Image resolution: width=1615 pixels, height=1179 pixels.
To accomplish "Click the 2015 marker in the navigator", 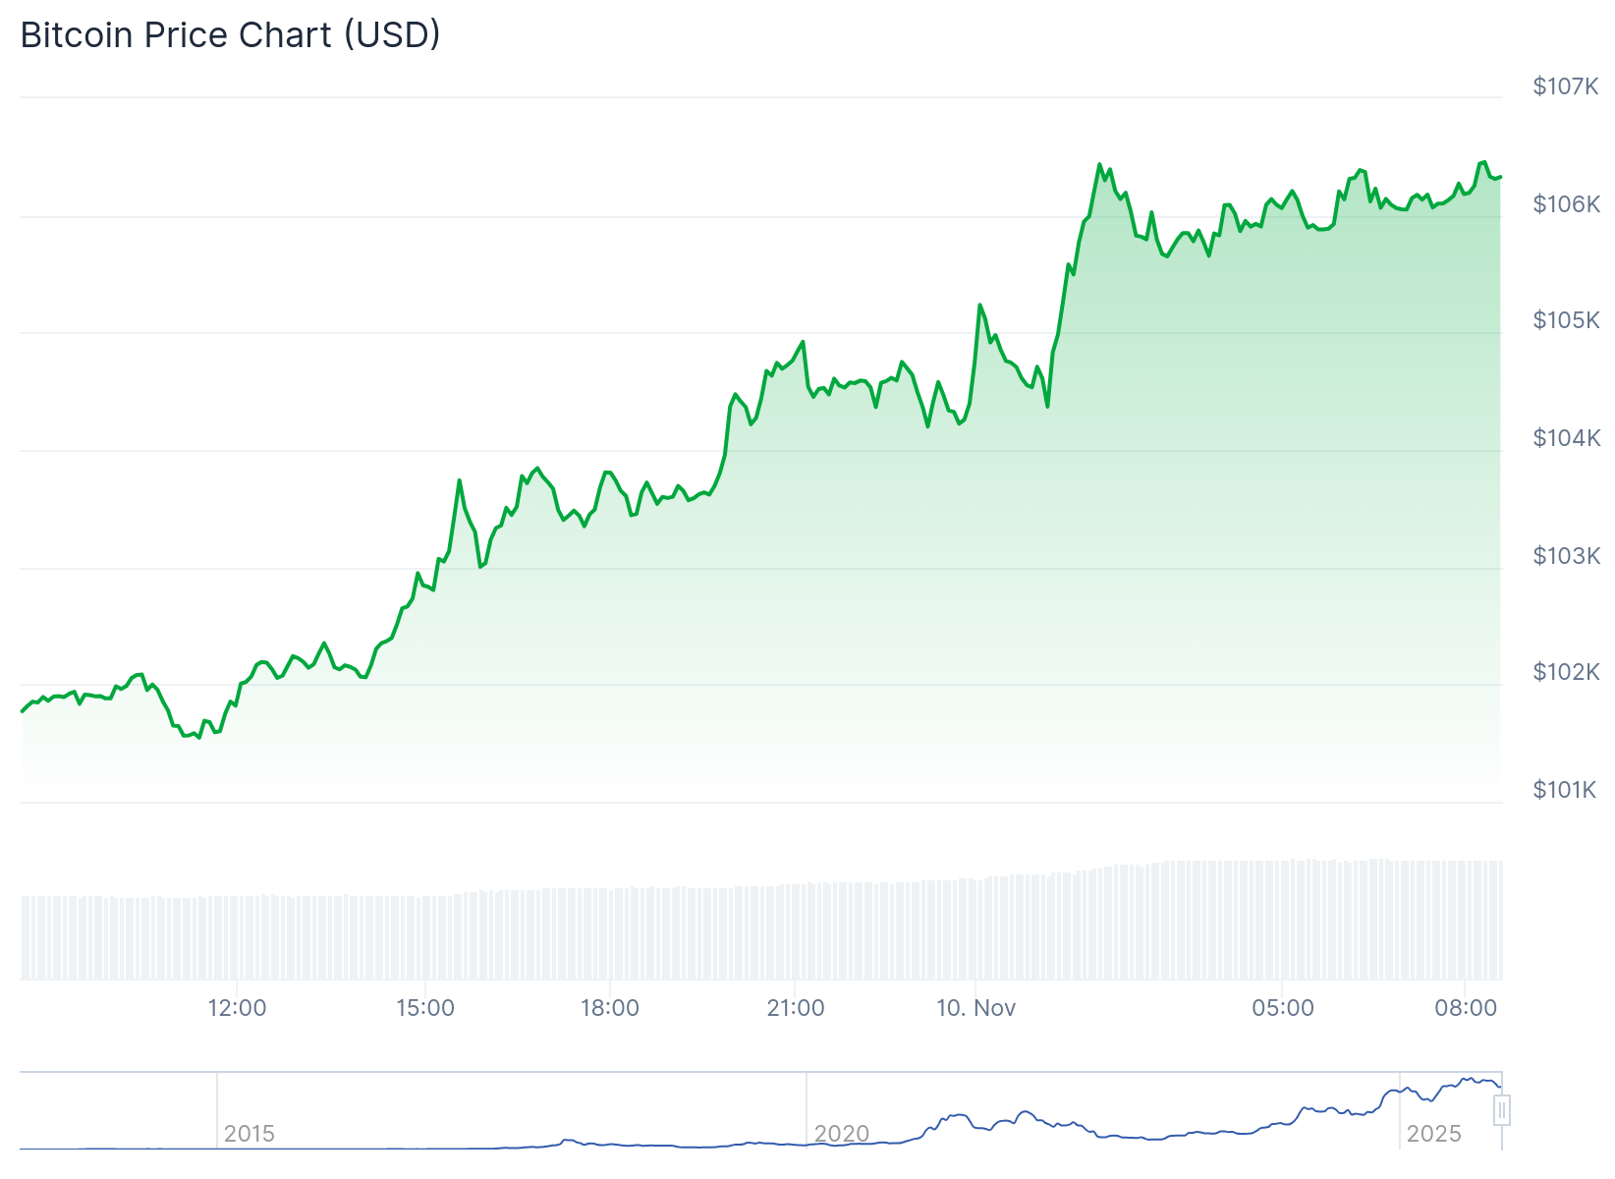I will click(x=250, y=1134).
